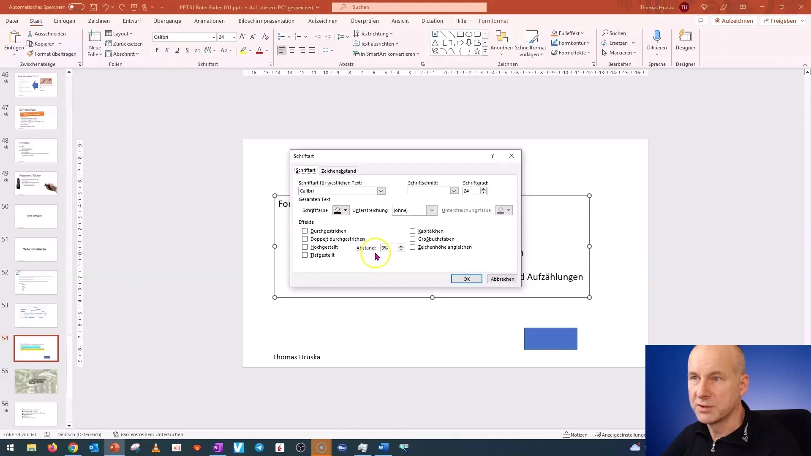
Task: Click the Kursiv (Italic) formatting icon
Action: tap(166, 51)
